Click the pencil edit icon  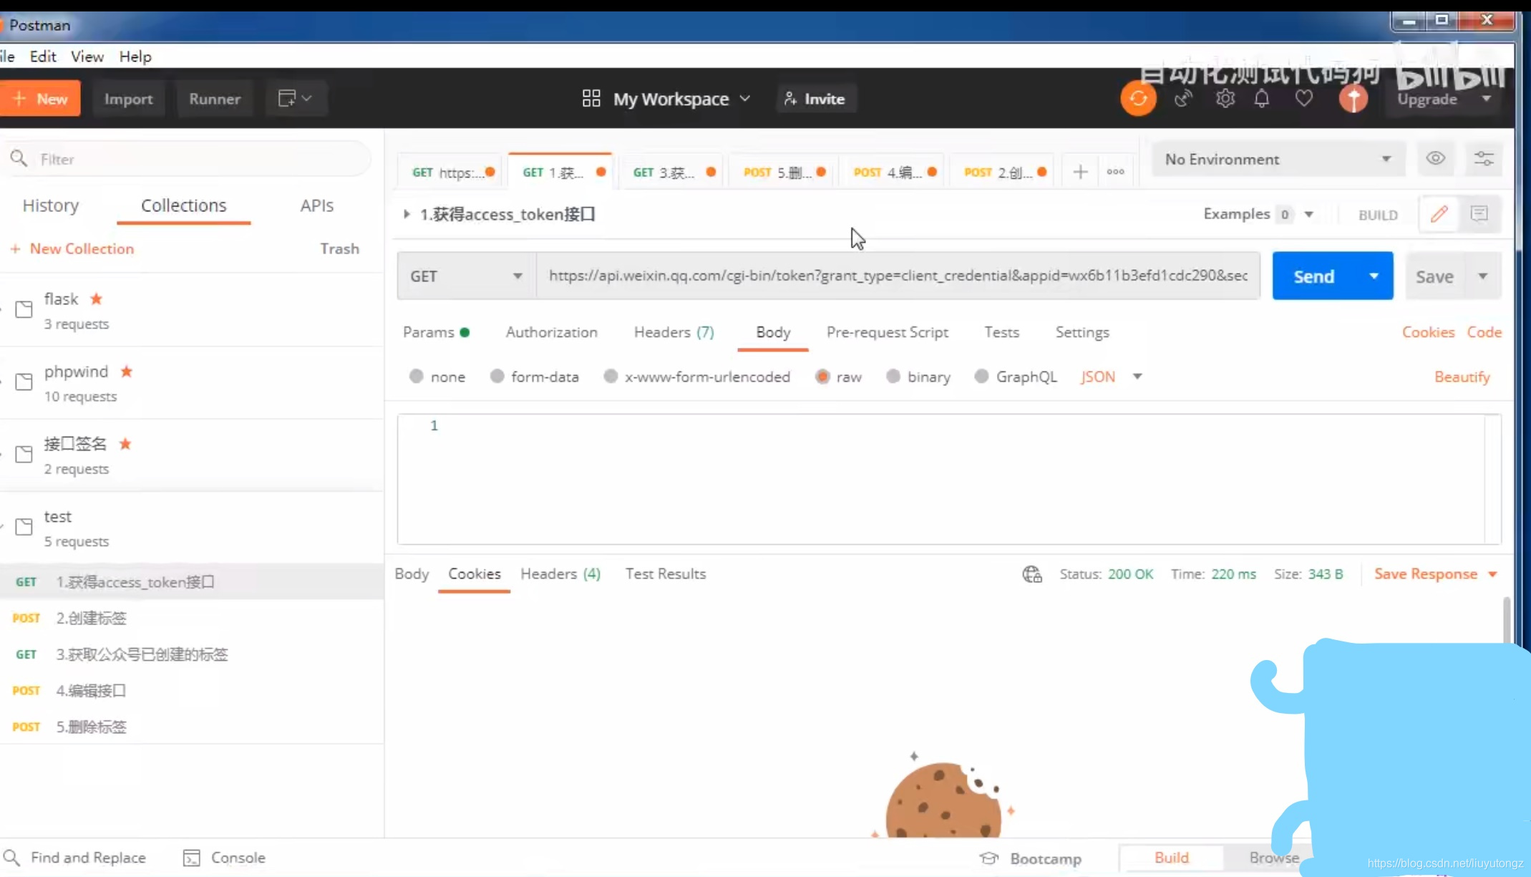(1439, 214)
